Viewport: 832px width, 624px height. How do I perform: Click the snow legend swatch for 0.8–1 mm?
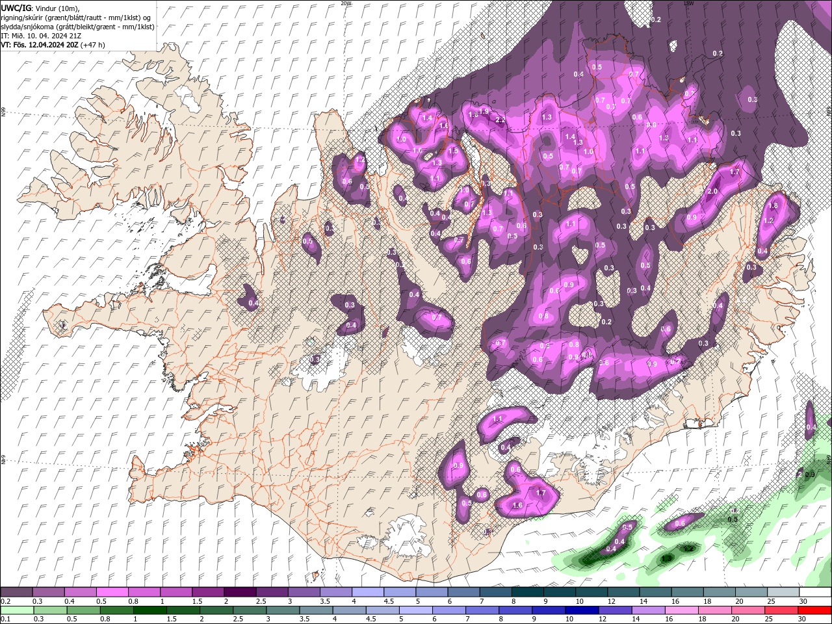point(144,592)
